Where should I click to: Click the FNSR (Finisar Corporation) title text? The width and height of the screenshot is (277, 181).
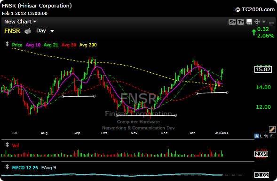tap(37, 6)
